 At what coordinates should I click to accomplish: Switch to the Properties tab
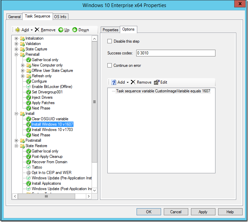pyautogui.click(x=110, y=30)
